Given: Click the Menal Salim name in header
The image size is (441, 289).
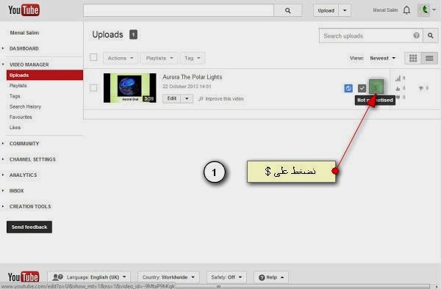Looking at the screenshot, I should pos(385,10).
